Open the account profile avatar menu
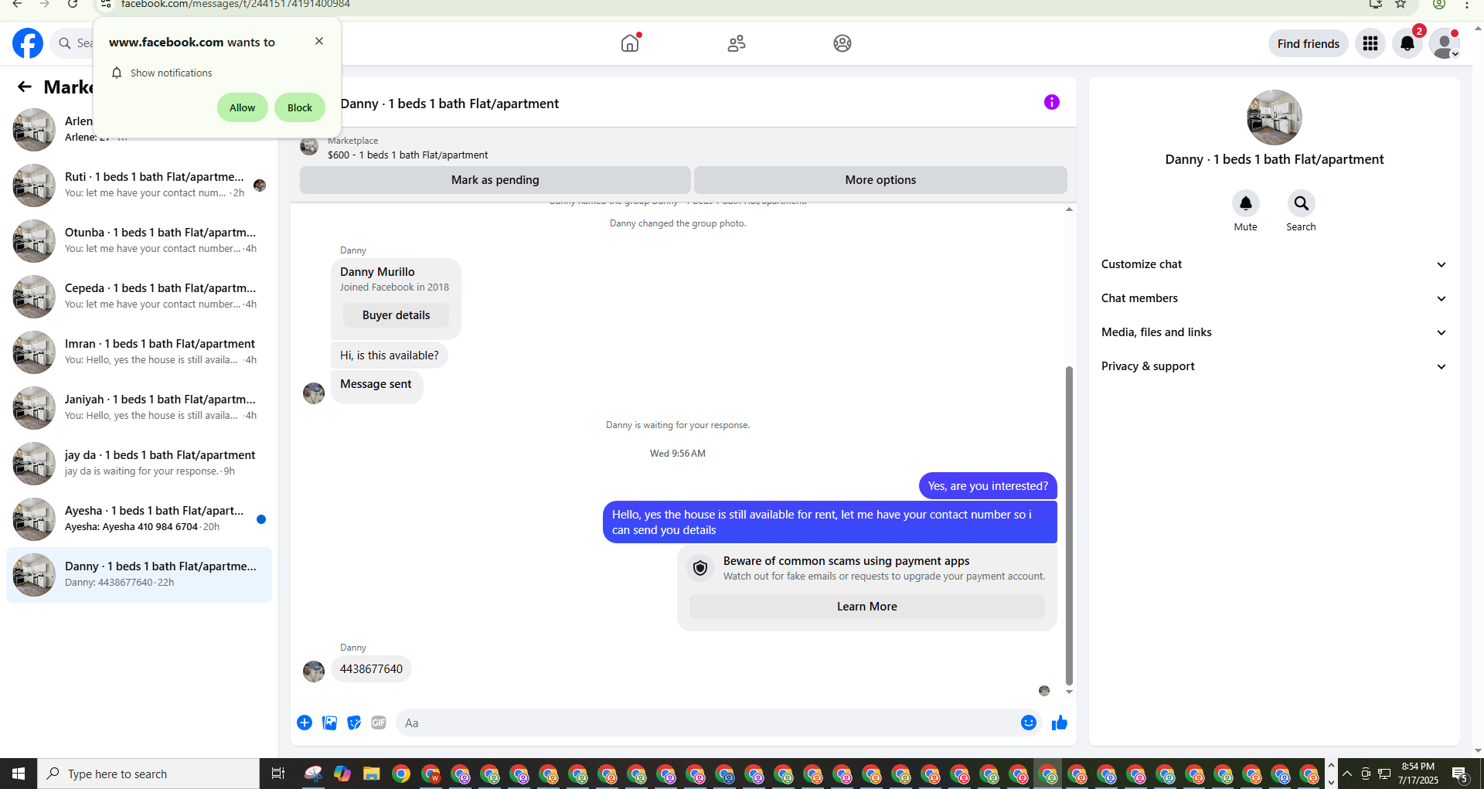The width and height of the screenshot is (1484, 789). [1444, 43]
